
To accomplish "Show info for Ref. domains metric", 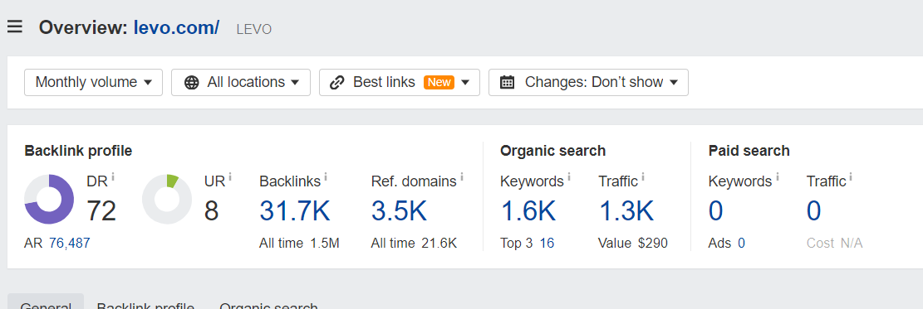I will coord(462,175).
